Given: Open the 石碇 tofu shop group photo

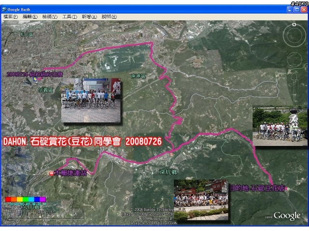Looking at the screenshot, I should [x=201, y=200].
